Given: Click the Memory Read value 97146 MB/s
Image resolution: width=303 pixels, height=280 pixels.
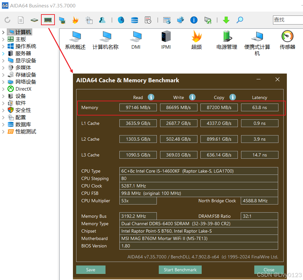Looking at the screenshot, I should pyautogui.click(x=138, y=107).
